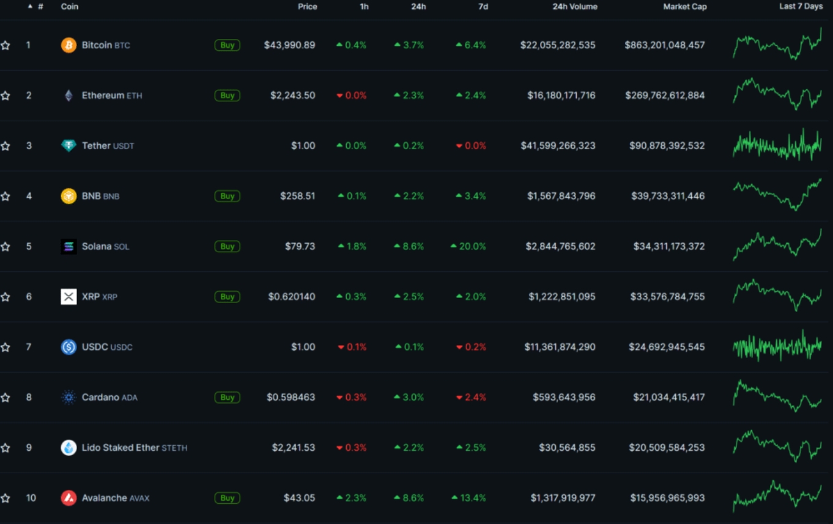This screenshot has width=833, height=524.
Task: Click Buy button for BNB
Action: pyautogui.click(x=227, y=196)
